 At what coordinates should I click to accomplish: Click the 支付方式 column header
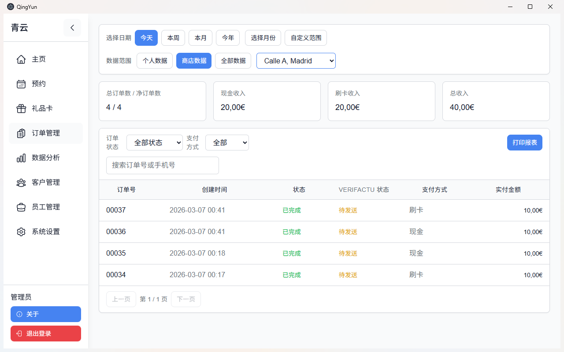[x=434, y=190]
